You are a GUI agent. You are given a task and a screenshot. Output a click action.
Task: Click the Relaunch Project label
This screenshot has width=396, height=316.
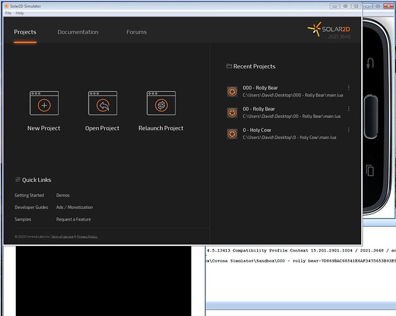tap(161, 128)
